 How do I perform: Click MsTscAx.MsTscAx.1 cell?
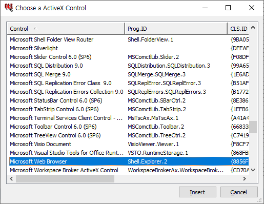click(153, 118)
